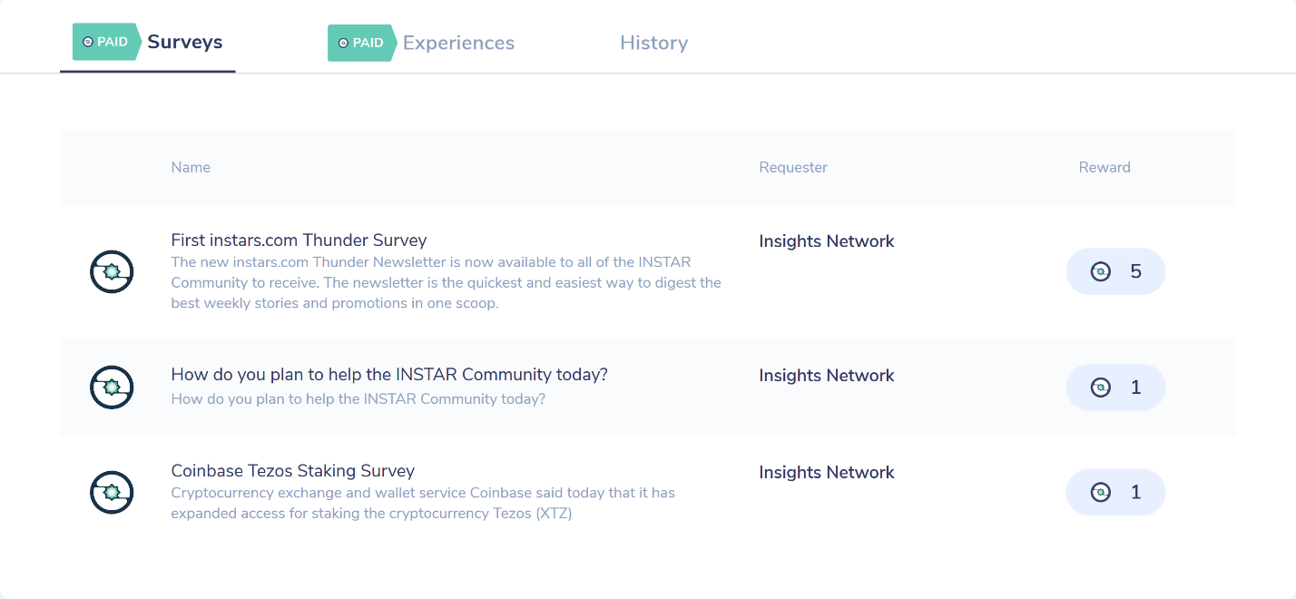Viewport: 1296px width, 599px height.
Task: Click the 1 reward value for Coinbase Tezos survey
Action: point(1135,493)
